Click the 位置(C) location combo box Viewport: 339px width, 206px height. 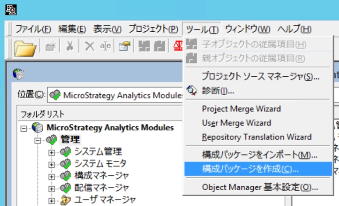115,95
